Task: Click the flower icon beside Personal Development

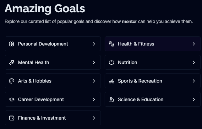Action: [x=12, y=44]
